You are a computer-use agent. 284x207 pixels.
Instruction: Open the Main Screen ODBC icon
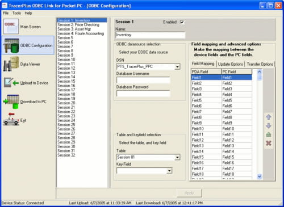tap(11, 27)
